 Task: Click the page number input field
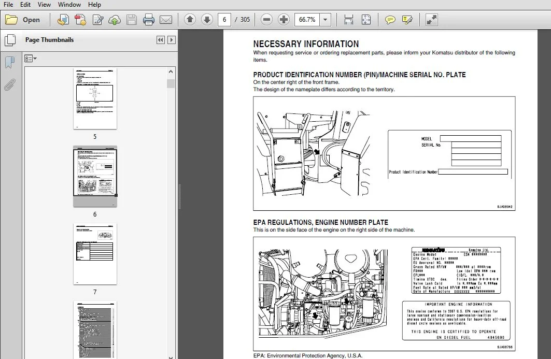(x=224, y=19)
